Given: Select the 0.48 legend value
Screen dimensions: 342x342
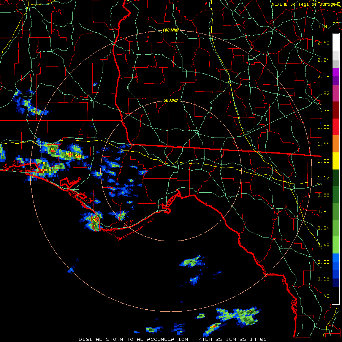Looking at the screenshot, I should pyautogui.click(x=323, y=245).
